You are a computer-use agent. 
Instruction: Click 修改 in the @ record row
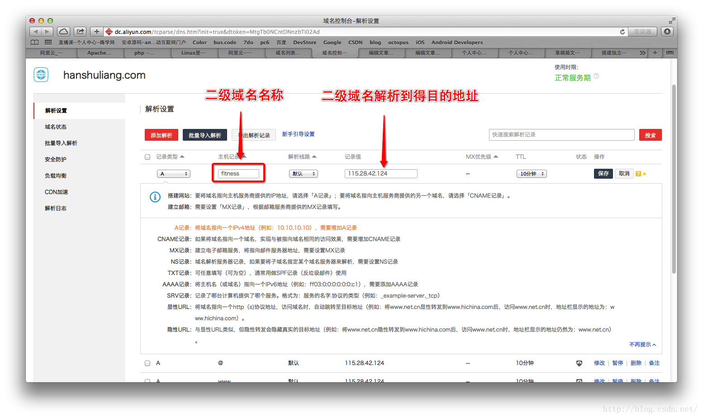[599, 363]
